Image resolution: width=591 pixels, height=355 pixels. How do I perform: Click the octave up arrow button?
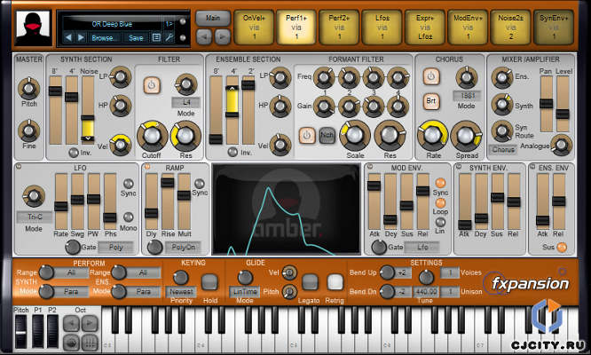click(90, 323)
